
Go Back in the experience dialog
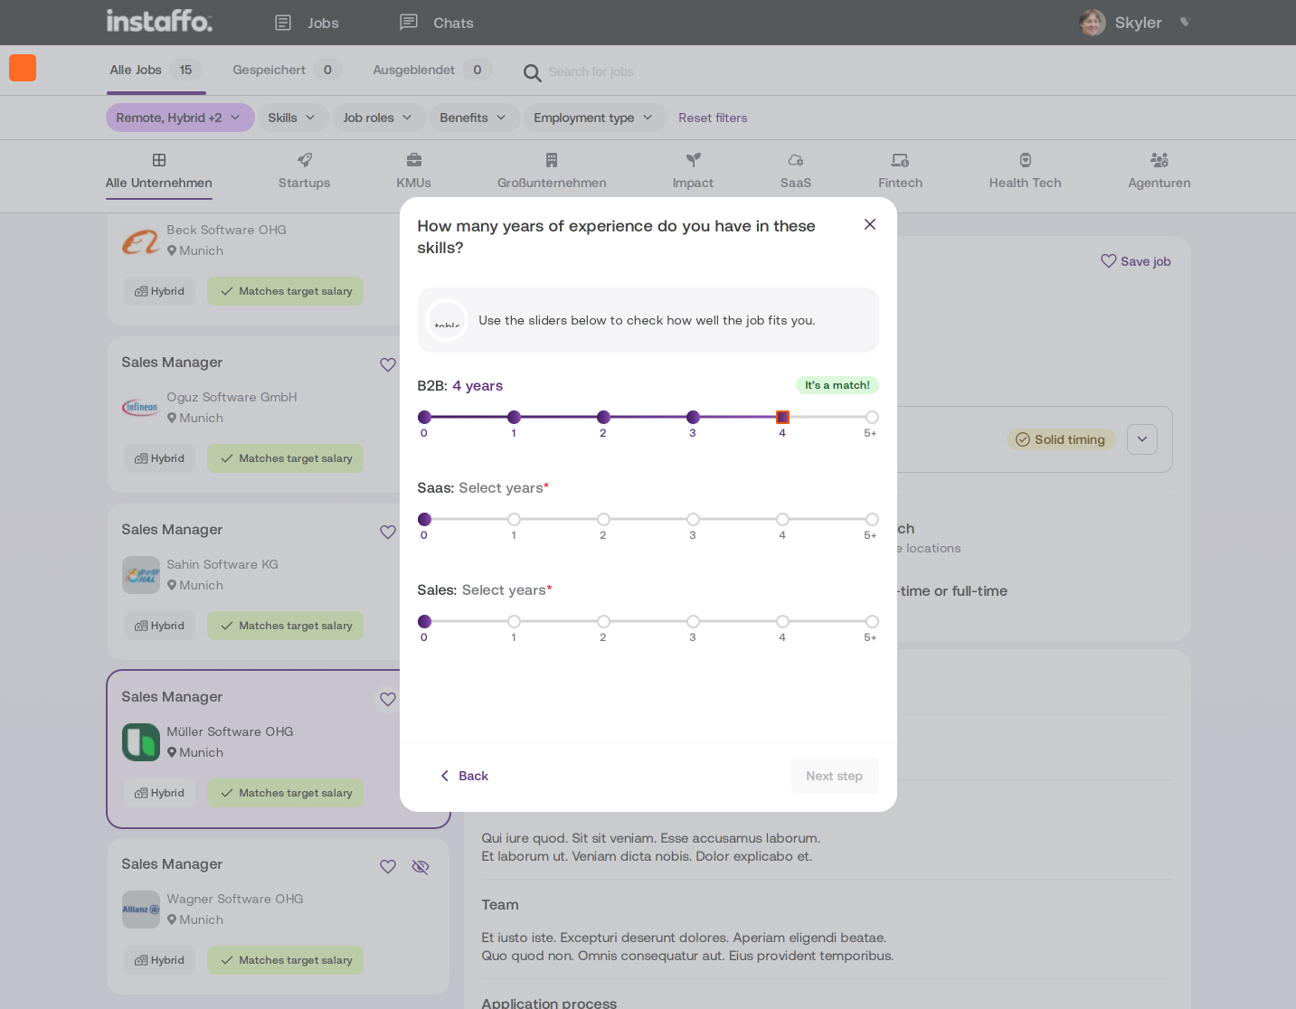click(465, 776)
